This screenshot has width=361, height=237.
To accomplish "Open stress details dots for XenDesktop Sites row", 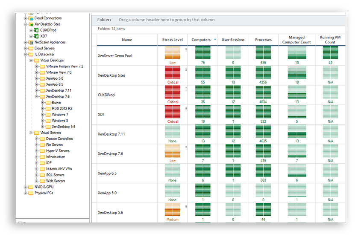I will tap(186, 69).
